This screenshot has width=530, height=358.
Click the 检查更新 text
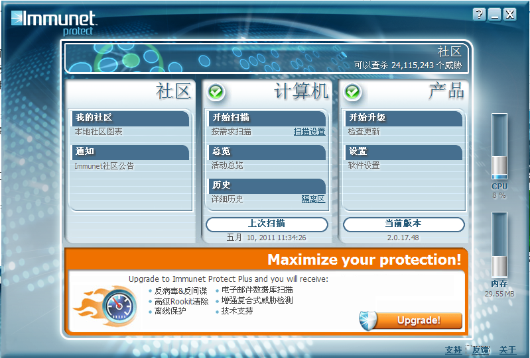[x=364, y=132]
